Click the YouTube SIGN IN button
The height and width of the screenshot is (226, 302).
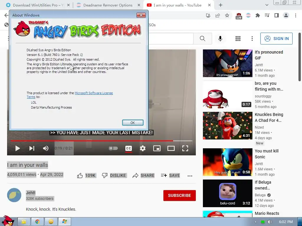point(276,39)
